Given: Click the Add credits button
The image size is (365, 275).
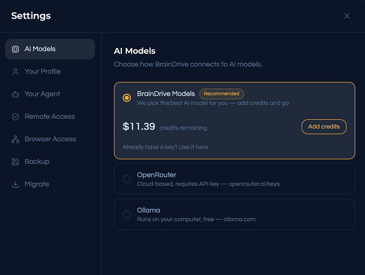Looking at the screenshot, I should tap(324, 127).
